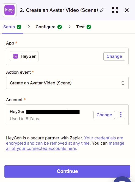Image resolution: width=135 pixels, height=182 pixels.
Task: Change the selected HeyGen app
Action: point(114,56)
